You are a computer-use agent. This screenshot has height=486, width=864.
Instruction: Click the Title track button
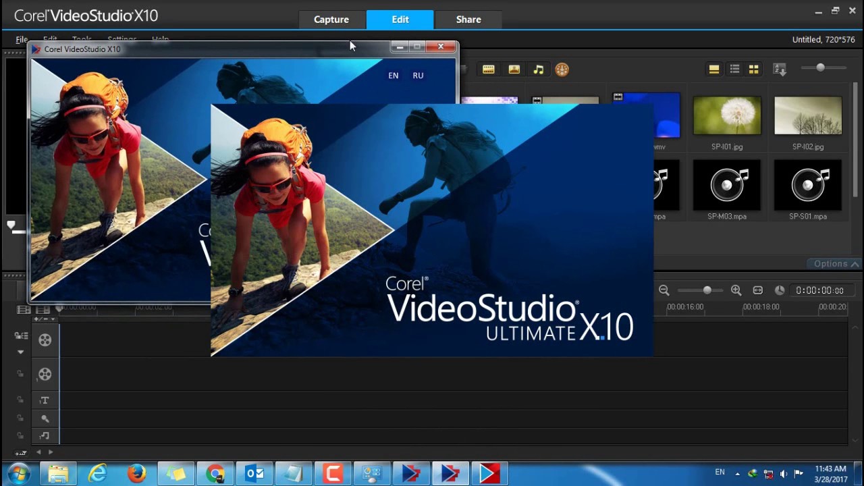[45, 400]
